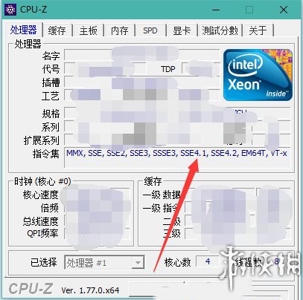Switch to the 測試分數 tab
The height and width of the screenshot is (300, 303).
(x=220, y=30)
